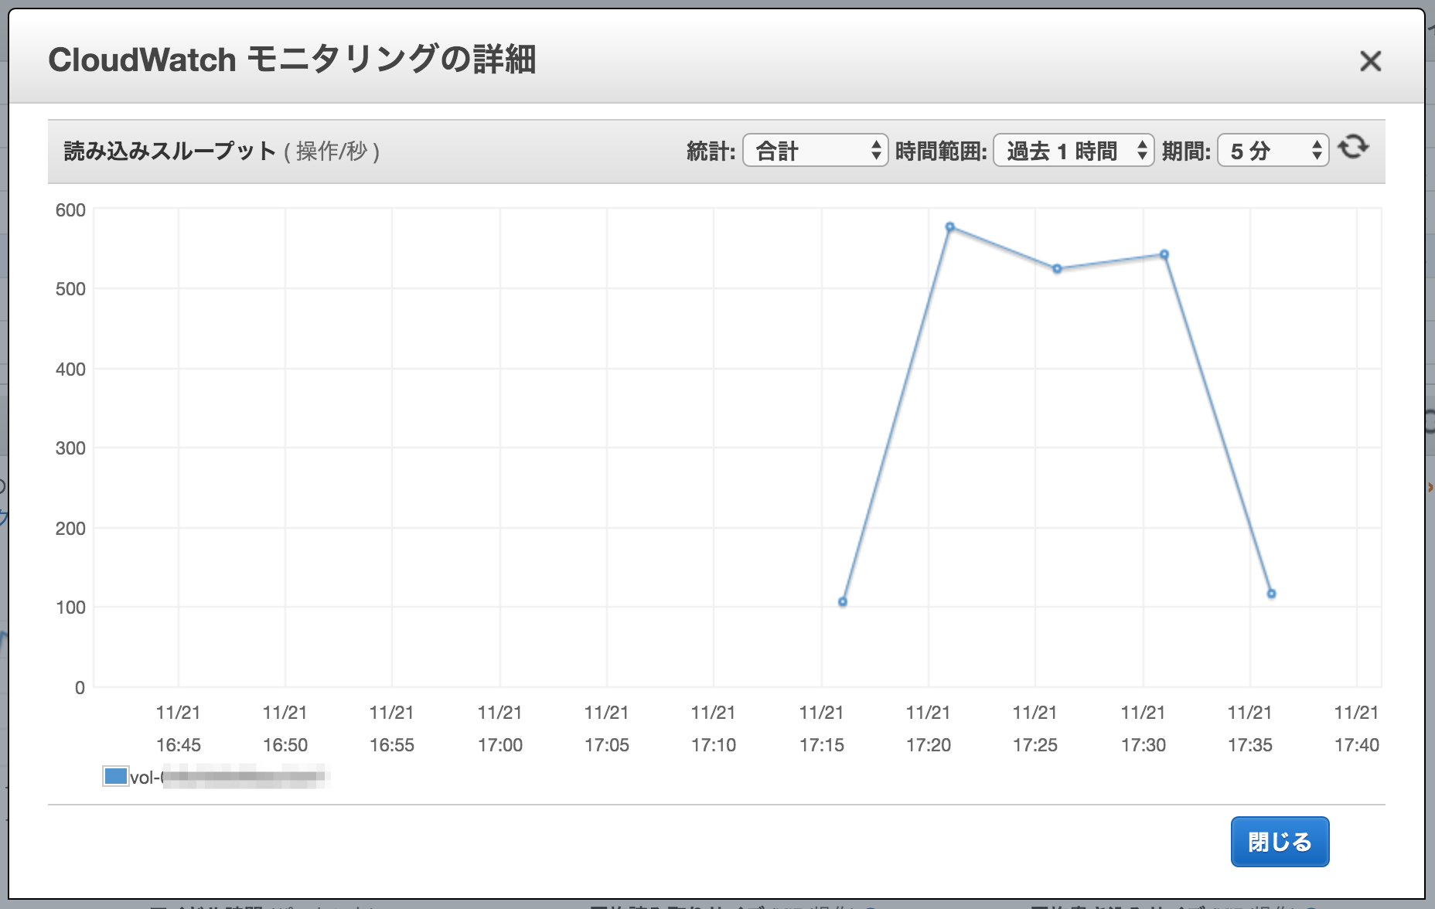1435x909 pixels.
Task: Click the 16:45 x-axis time label
Action: [x=178, y=745]
